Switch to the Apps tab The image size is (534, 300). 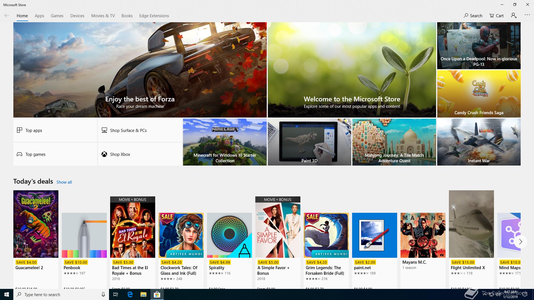[39, 16]
